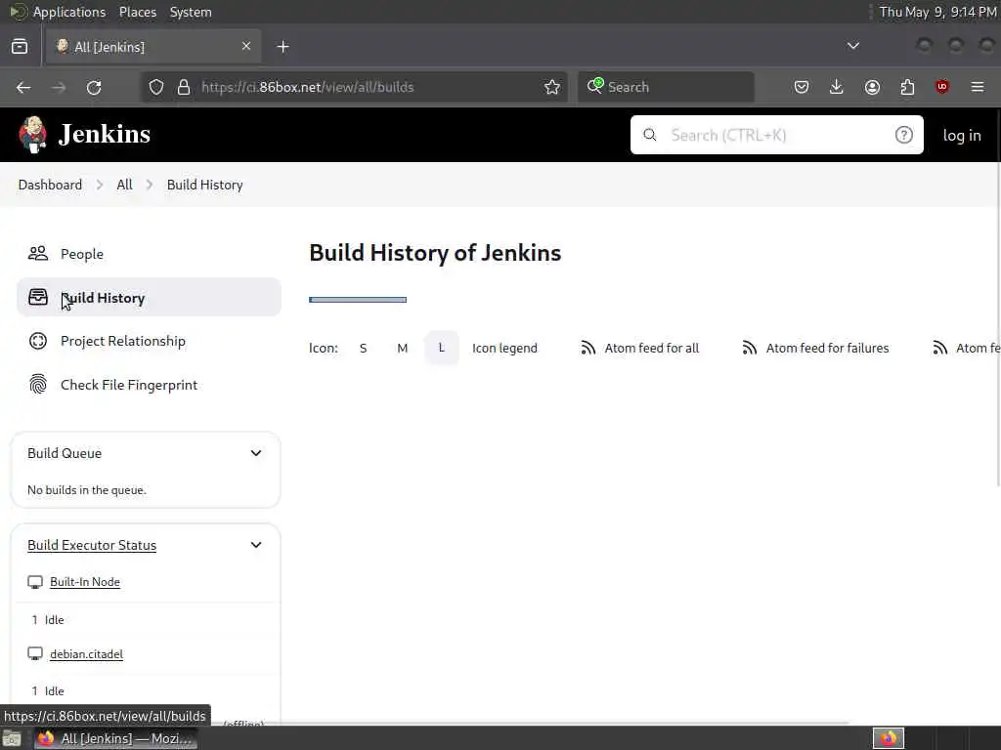The width and height of the screenshot is (1001, 750).
Task: Click the Firefox Search box
Action: point(666,87)
